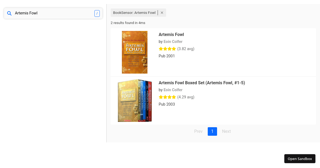
Task: Go to the Prev results page
Action: click(x=198, y=131)
